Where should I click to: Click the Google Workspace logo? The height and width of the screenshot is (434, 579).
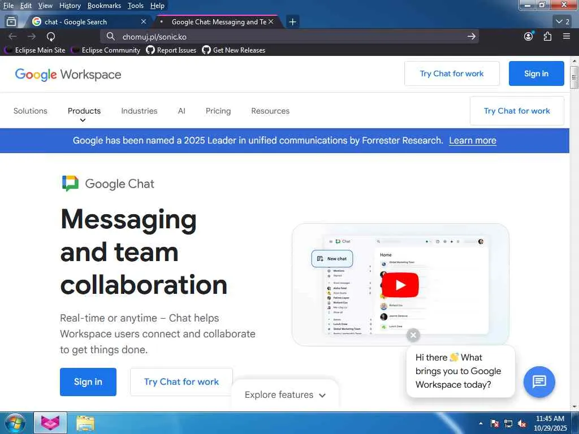tap(68, 75)
